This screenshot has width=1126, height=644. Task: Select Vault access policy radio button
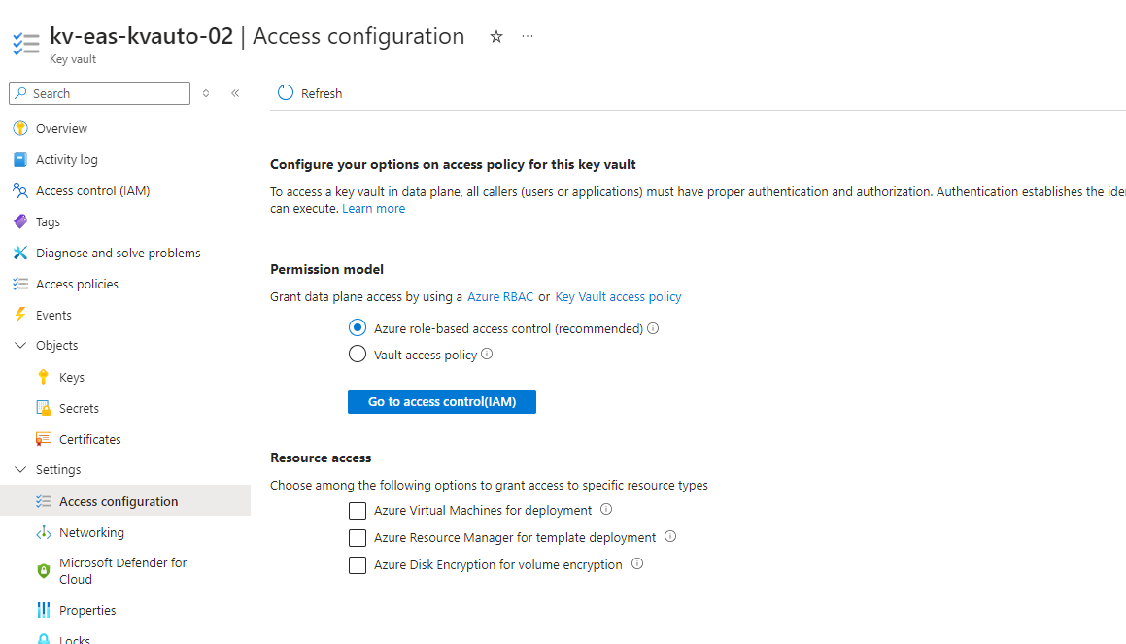[358, 354]
